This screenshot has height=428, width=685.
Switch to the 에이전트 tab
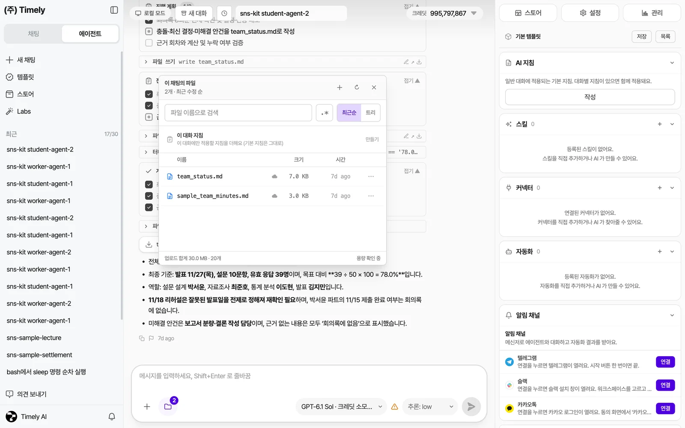pos(90,34)
